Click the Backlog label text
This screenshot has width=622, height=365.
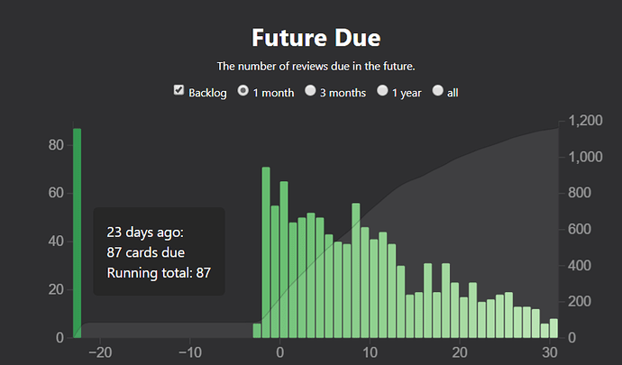207,93
